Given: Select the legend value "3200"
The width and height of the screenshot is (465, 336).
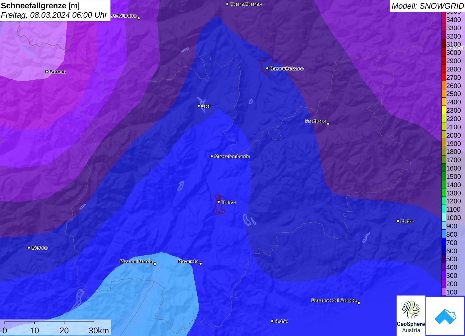Looking at the screenshot, I should pyautogui.click(x=454, y=36).
